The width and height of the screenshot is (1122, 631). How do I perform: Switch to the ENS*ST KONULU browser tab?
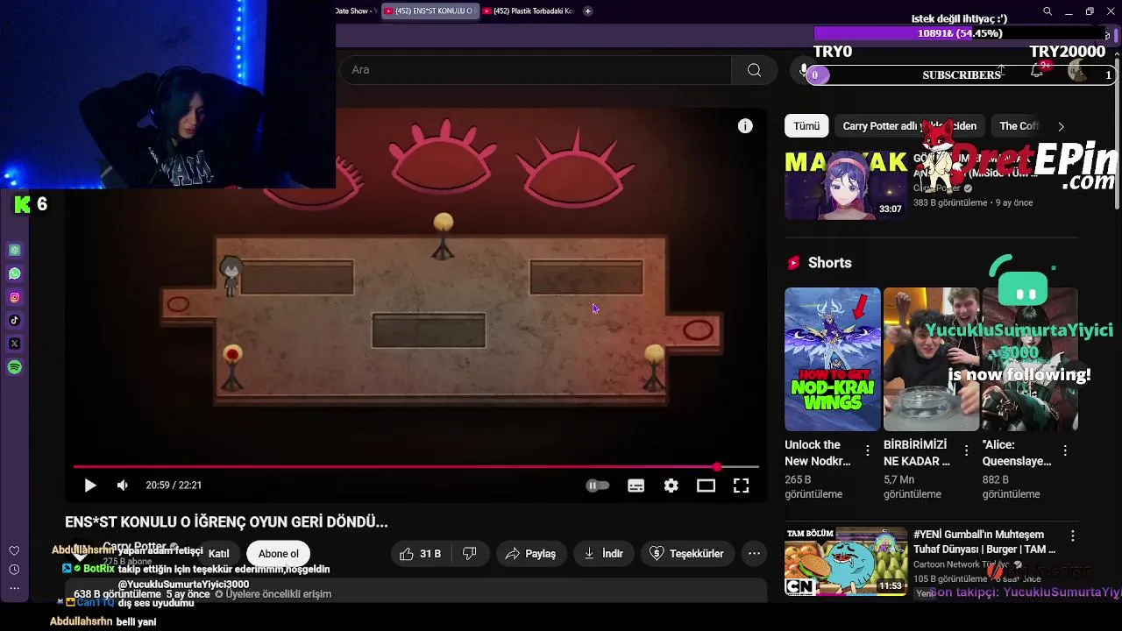click(430, 11)
